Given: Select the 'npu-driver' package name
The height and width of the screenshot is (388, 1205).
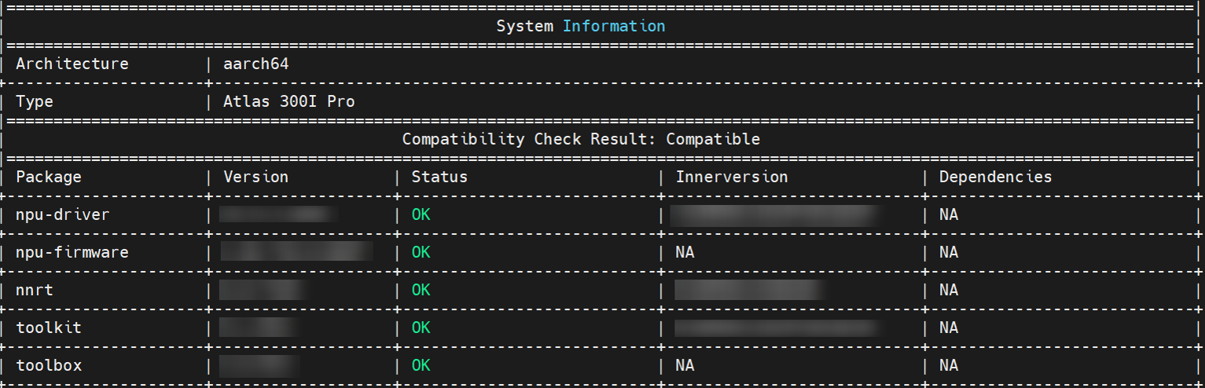Looking at the screenshot, I should (x=63, y=214).
